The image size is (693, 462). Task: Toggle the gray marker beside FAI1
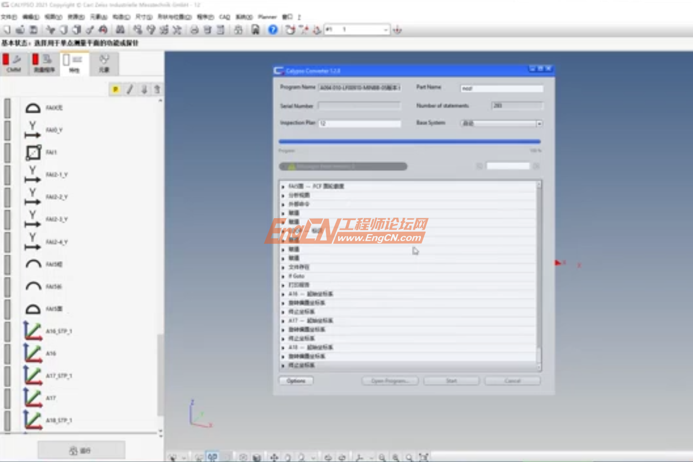pos(7,153)
